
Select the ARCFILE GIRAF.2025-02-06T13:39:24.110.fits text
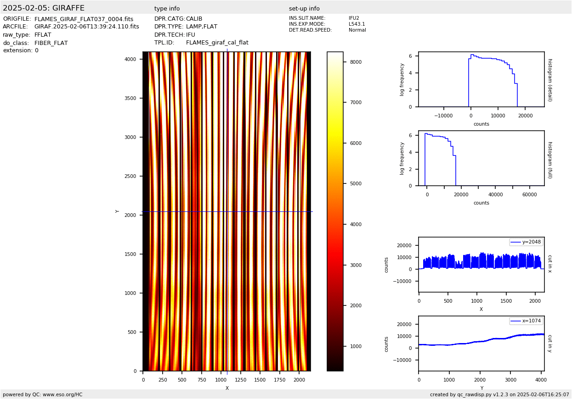86,27
